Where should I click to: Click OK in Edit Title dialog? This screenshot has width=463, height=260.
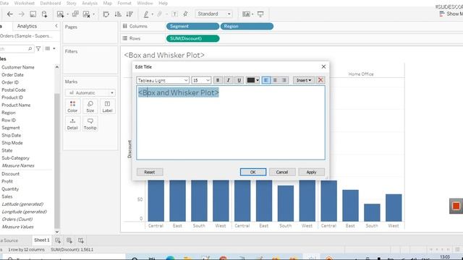coord(253,172)
